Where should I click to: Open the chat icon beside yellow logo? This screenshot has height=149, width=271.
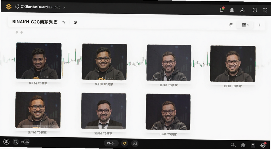[134, 143]
